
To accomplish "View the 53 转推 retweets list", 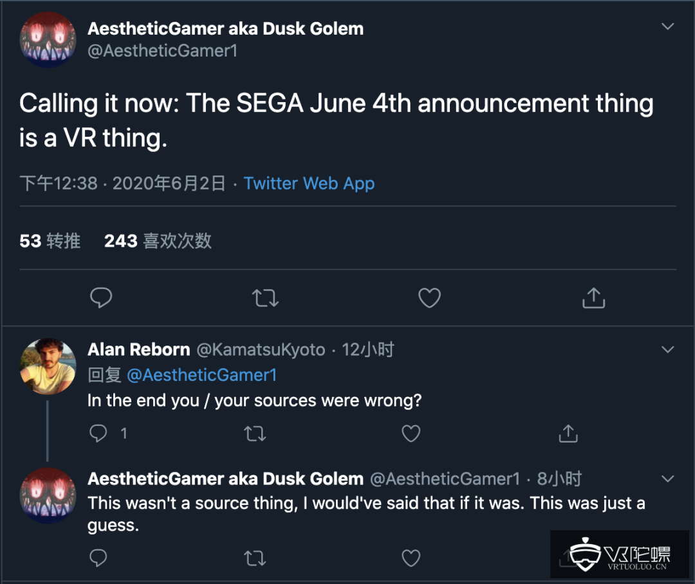I will (50, 241).
